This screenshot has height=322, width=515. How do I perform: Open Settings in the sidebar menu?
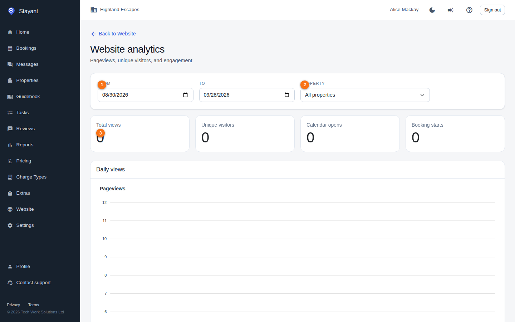(x=40, y=225)
